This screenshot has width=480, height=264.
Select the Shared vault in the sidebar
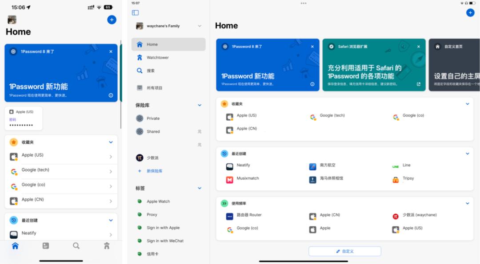(x=168, y=131)
